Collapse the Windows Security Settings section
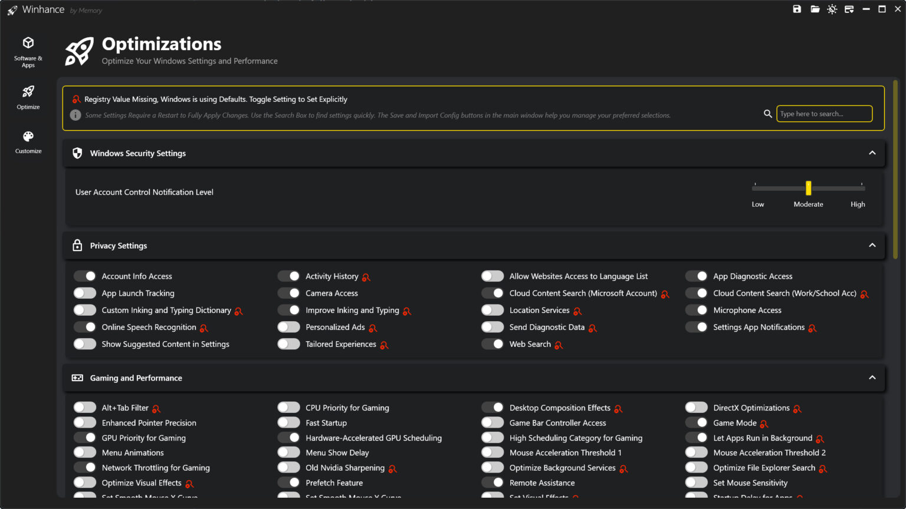The width and height of the screenshot is (906, 509). (x=872, y=153)
